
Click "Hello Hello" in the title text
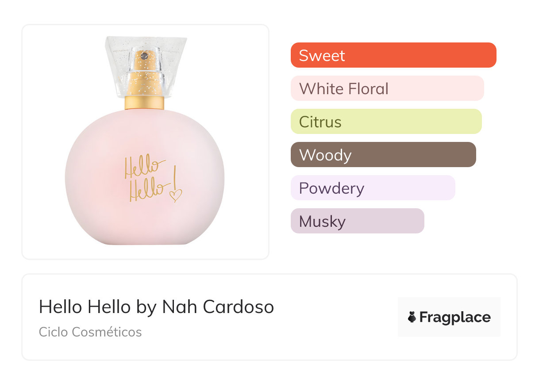tap(85, 307)
